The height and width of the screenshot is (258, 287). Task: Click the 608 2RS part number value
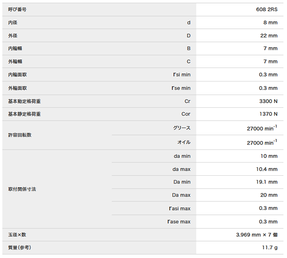pos(266,9)
